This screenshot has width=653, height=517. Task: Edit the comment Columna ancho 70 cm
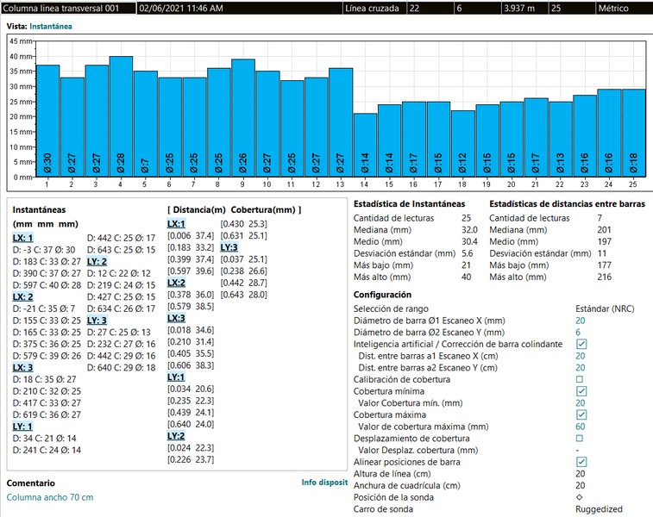pos(50,497)
